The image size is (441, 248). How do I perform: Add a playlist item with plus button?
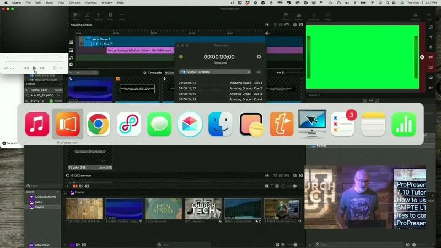(60, 84)
